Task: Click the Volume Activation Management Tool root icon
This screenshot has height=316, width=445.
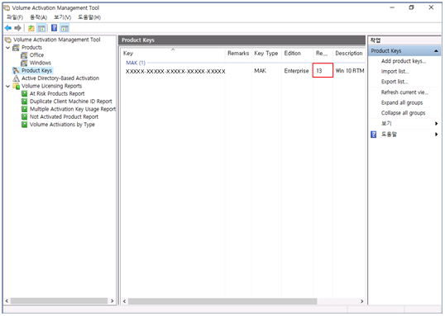Action: (8, 40)
